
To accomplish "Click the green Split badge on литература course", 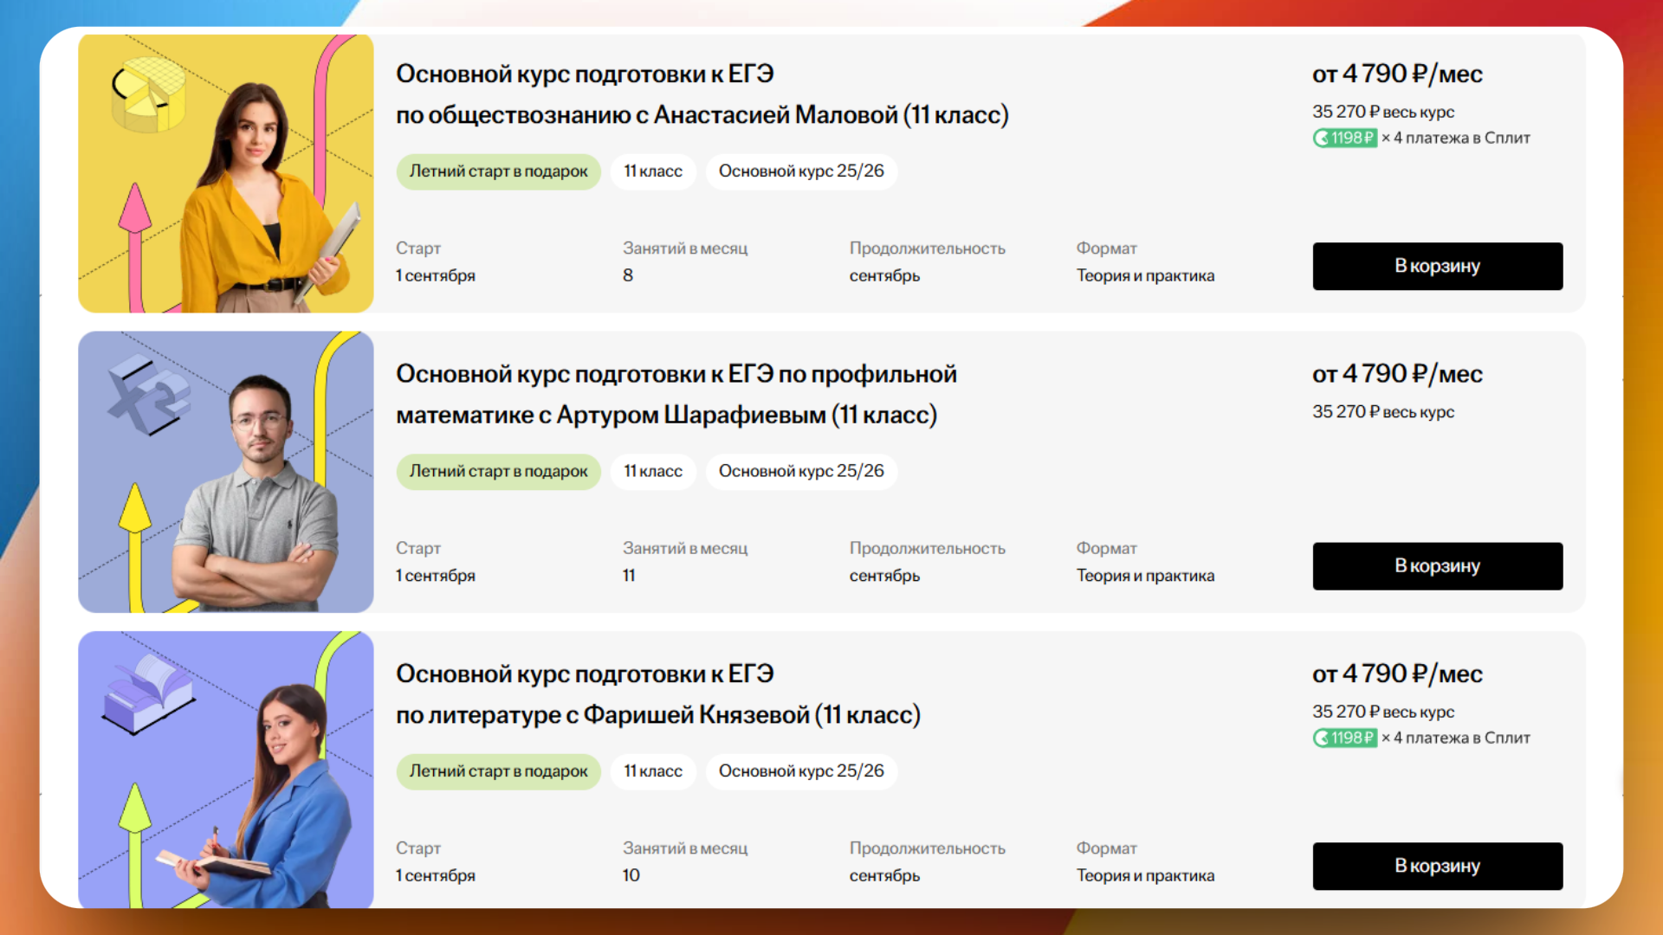I will pos(1344,738).
